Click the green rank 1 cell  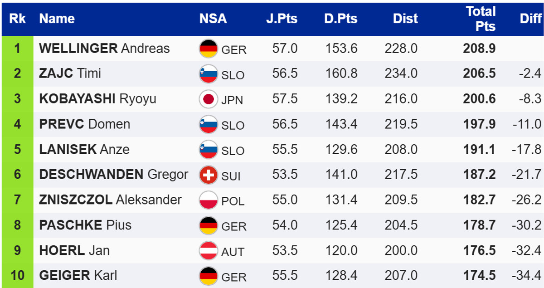[x=17, y=49]
